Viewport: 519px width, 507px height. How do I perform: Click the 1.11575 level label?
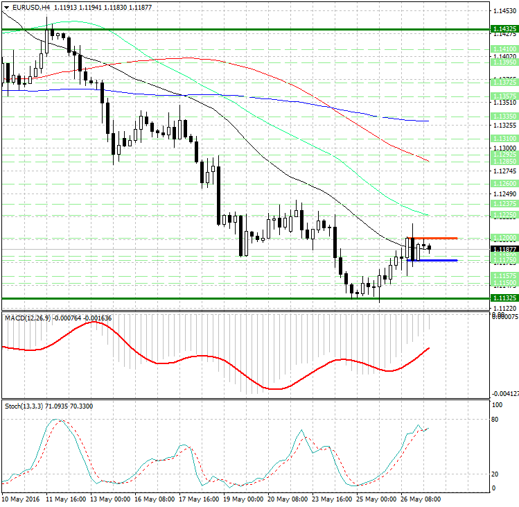pos(504,276)
